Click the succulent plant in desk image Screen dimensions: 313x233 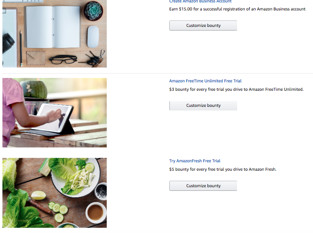click(93, 11)
